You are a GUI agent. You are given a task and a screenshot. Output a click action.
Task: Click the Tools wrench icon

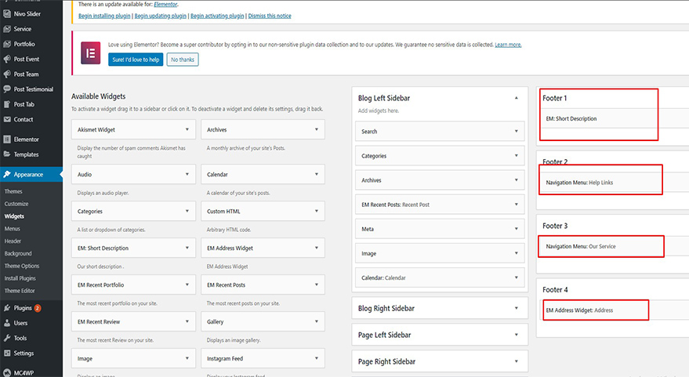pos(7,338)
